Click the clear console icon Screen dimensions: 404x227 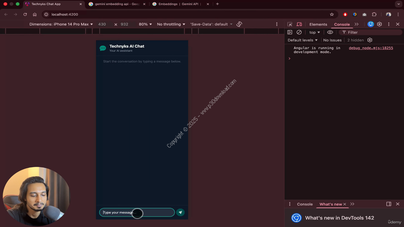tap(299, 32)
